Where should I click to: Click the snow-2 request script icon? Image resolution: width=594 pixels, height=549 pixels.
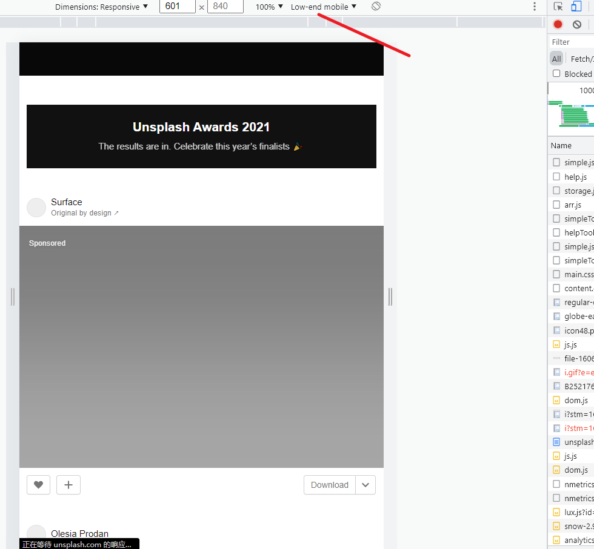(x=556, y=526)
